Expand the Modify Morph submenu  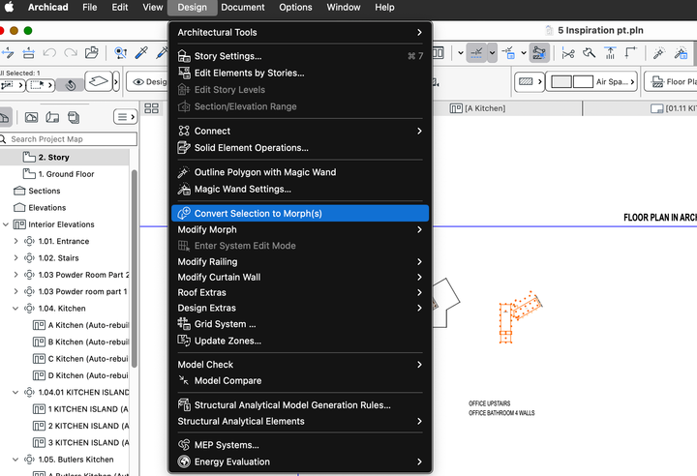tap(300, 230)
